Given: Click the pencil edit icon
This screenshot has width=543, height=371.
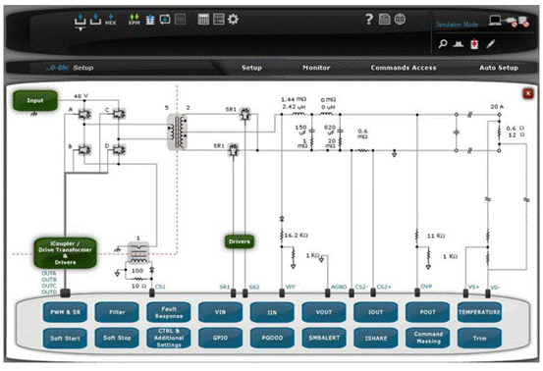Looking at the screenshot, I should pyautogui.click(x=490, y=44).
